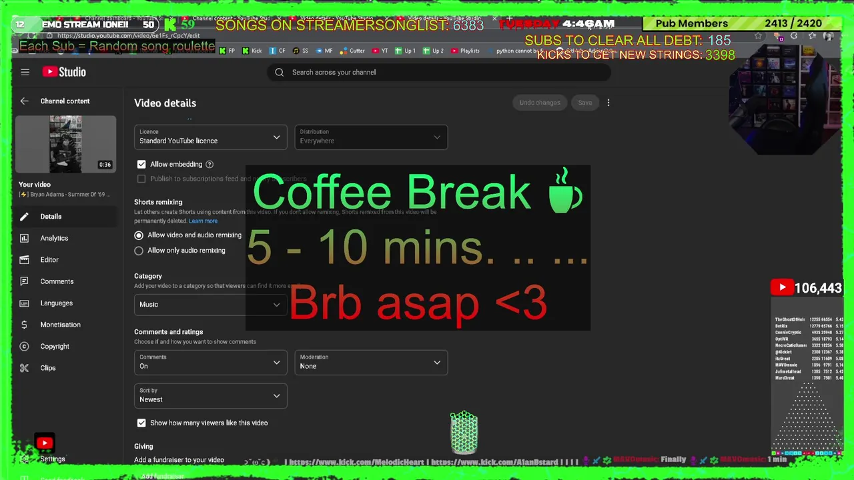Screen dimensions: 854x480
Task: Click the Shorts remixing heading
Action: [158, 202]
